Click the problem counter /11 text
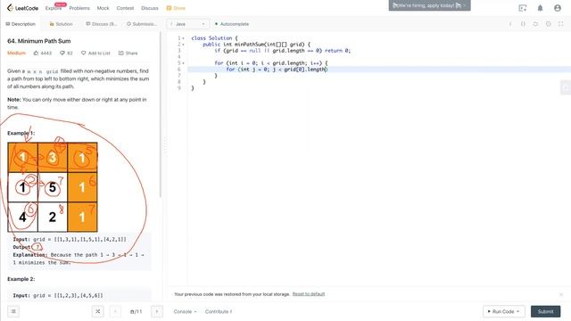 coord(137,311)
